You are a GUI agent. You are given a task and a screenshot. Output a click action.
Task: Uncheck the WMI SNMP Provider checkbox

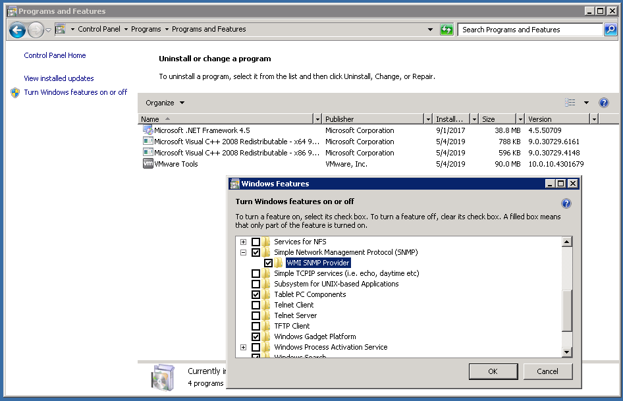pos(268,263)
